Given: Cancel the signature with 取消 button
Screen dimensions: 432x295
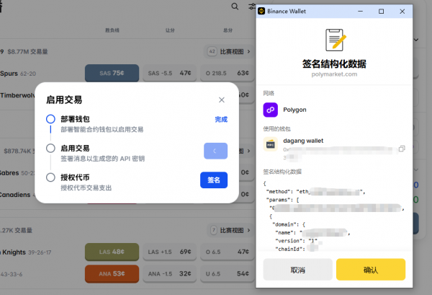Looking at the screenshot, I should (297, 270).
